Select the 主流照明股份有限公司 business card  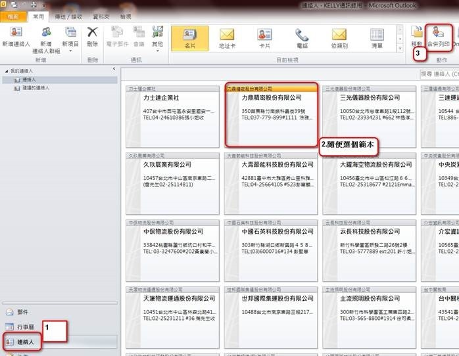coord(369,317)
